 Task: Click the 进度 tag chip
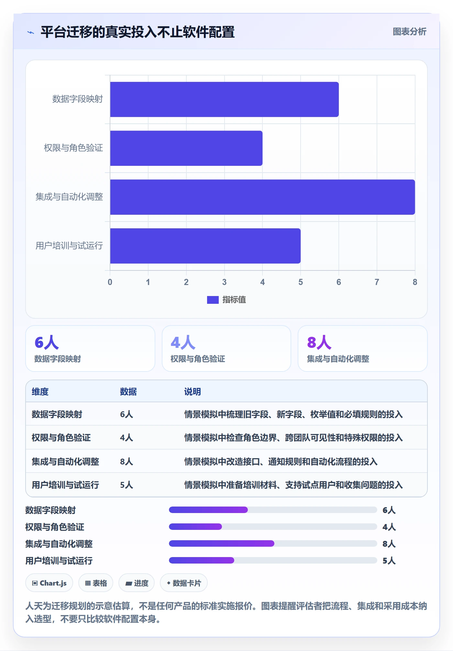click(x=137, y=583)
